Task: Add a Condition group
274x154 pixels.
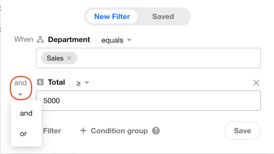Action: pos(114,131)
